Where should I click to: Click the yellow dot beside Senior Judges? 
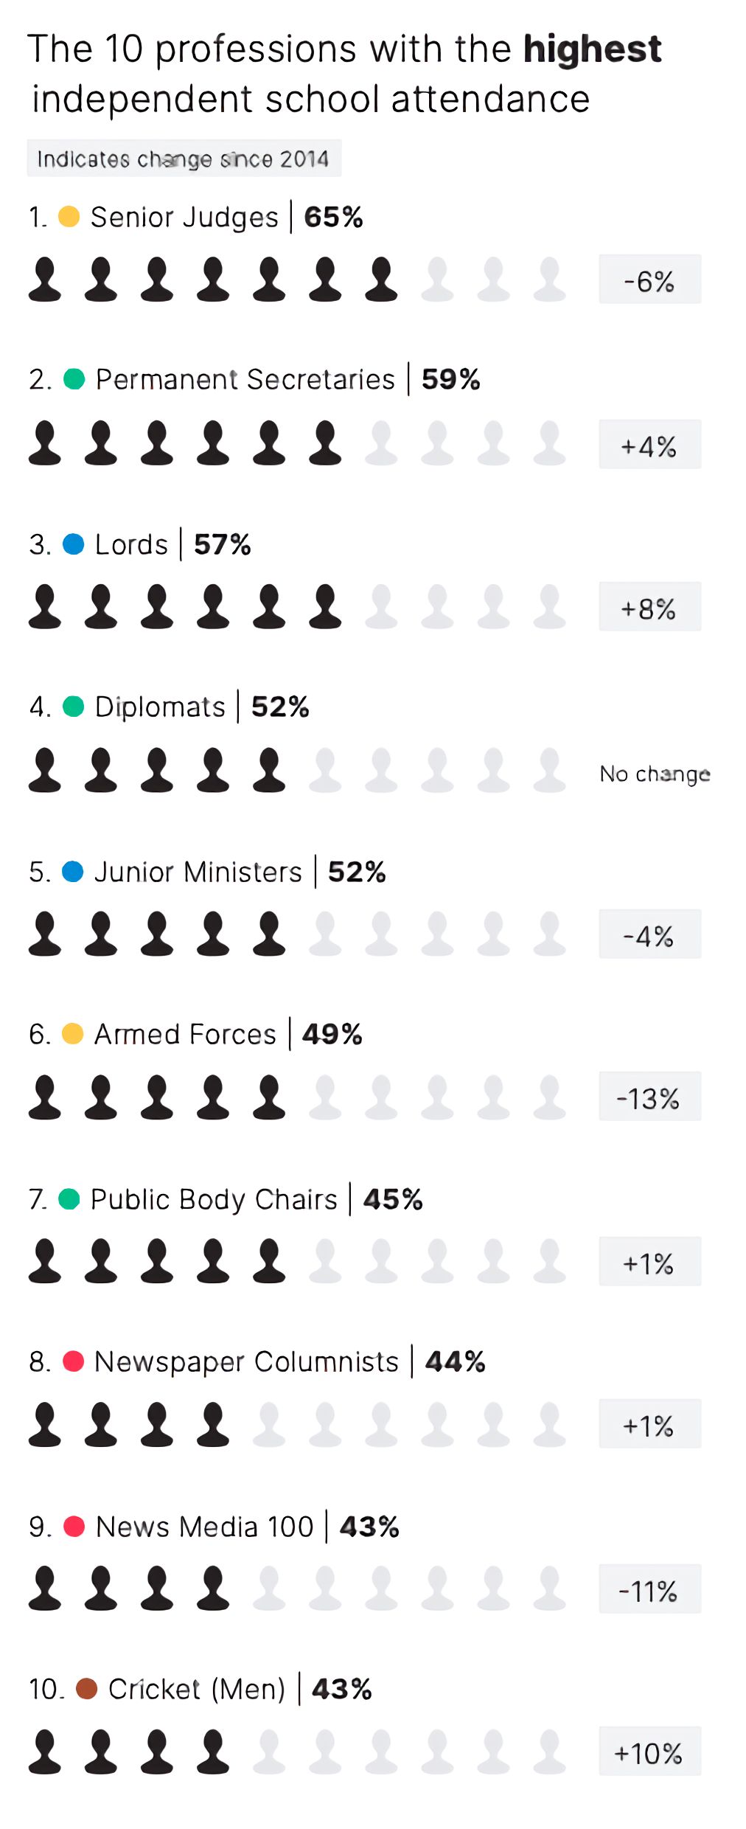click(69, 217)
